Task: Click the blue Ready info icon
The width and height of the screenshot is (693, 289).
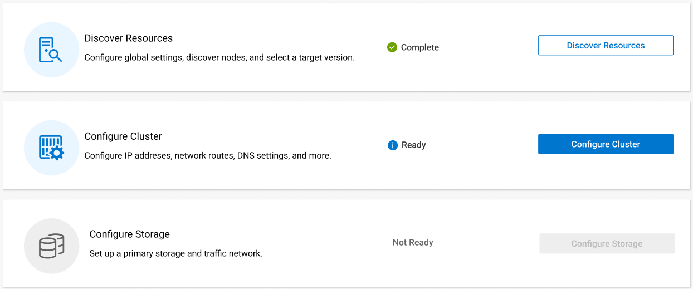Action: (x=393, y=145)
